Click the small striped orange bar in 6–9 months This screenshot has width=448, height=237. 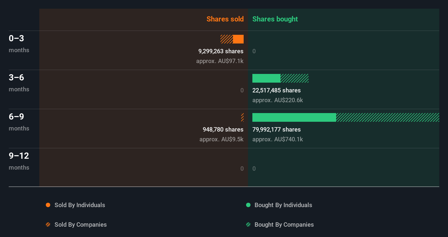point(242,117)
